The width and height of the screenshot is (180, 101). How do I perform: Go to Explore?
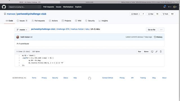point(78,7)
